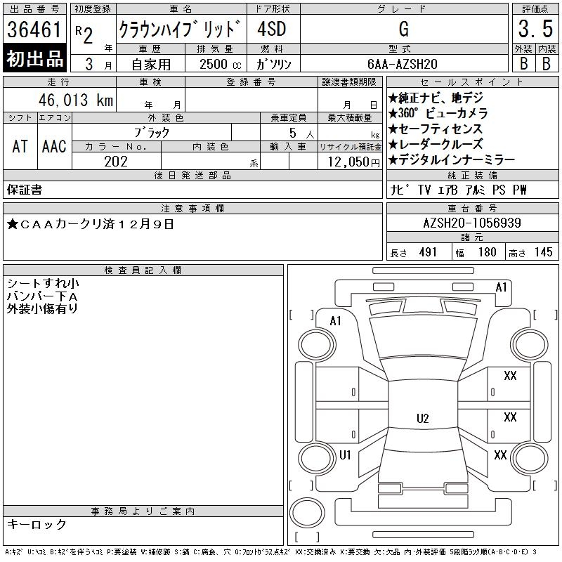Select vehicle history 自家用
The width and height of the screenshot is (562, 562).
point(151,65)
